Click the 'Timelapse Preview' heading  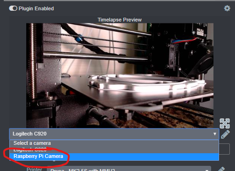119,20
